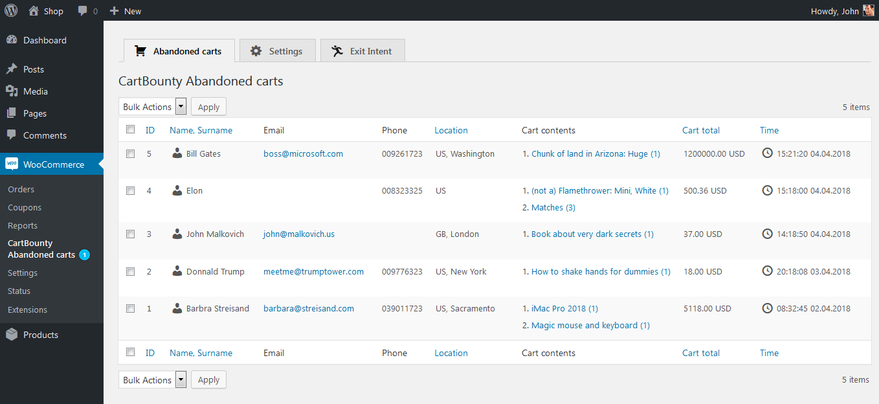Click the Products box icon in sidebar
879x404 pixels.
(x=12, y=335)
